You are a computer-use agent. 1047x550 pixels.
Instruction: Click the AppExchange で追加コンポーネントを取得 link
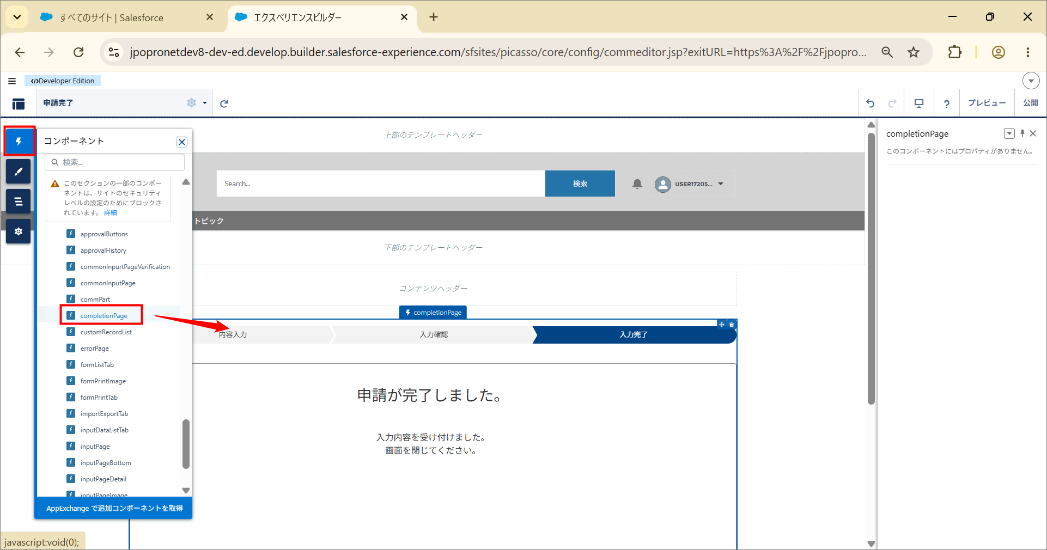114,508
